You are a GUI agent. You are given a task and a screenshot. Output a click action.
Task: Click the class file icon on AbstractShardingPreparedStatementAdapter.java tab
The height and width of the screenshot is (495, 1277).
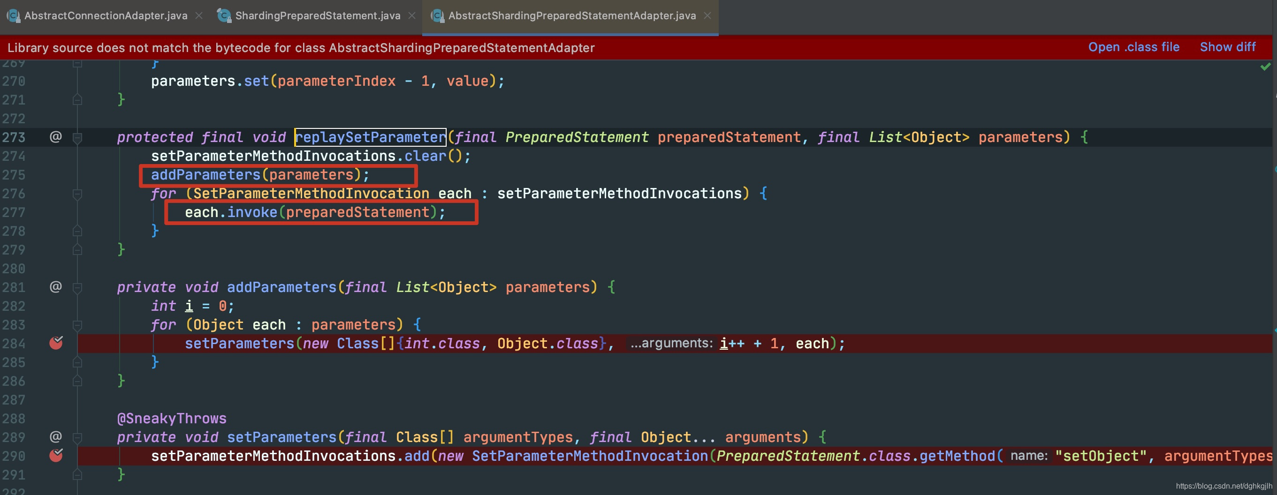[437, 16]
